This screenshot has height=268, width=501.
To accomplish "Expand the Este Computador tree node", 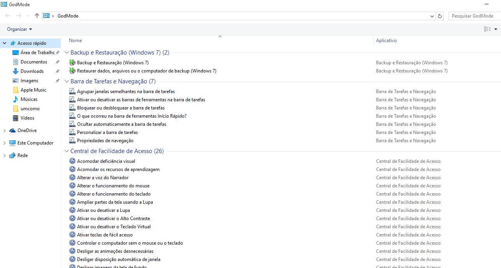I will point(5,143).
